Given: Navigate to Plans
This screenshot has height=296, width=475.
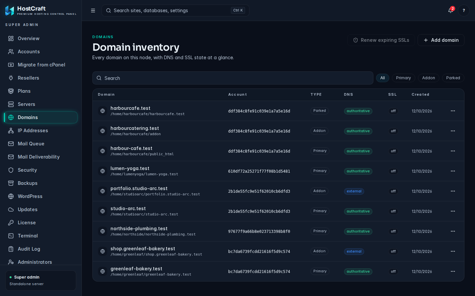Looking at the screenshot, I should [x=41, y=91].
